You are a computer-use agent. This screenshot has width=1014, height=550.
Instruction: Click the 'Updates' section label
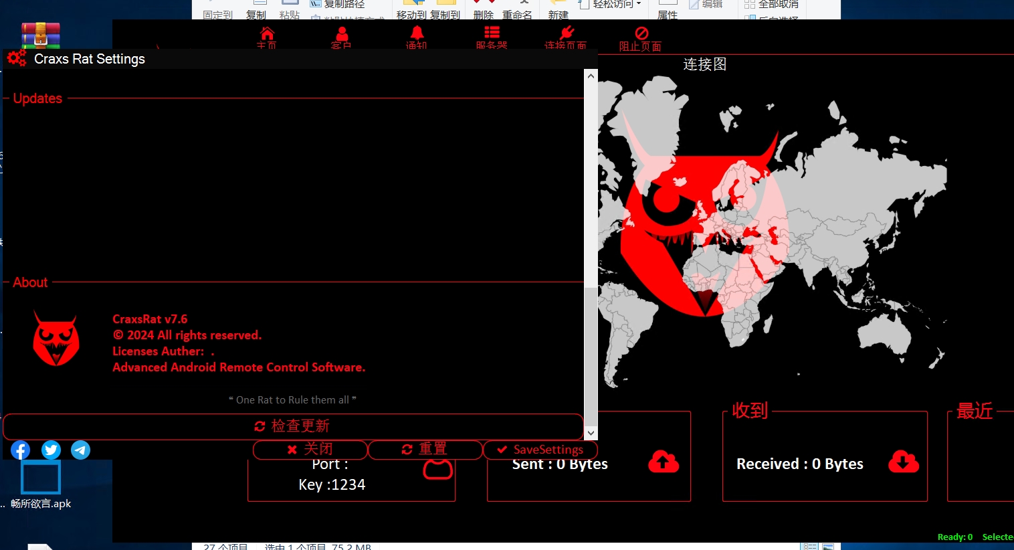tap(37, 98)
